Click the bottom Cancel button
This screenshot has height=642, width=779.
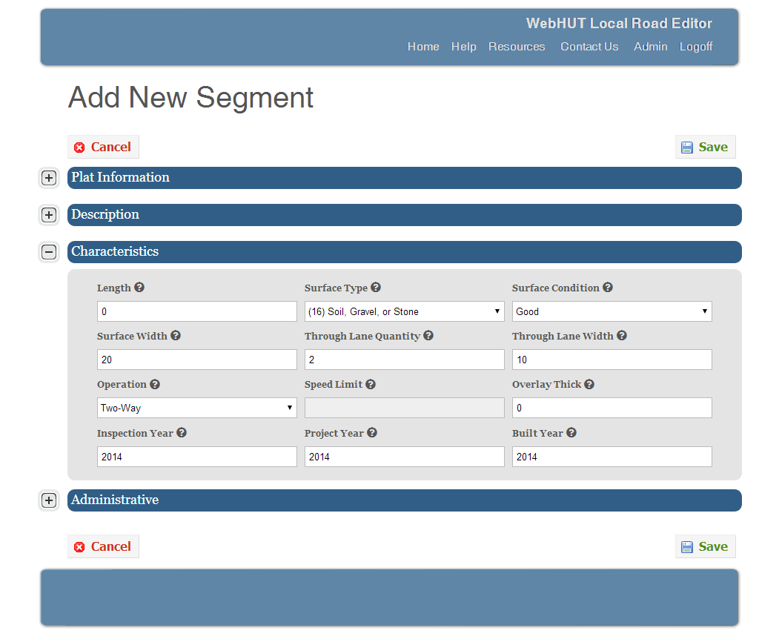click(103, 546)
